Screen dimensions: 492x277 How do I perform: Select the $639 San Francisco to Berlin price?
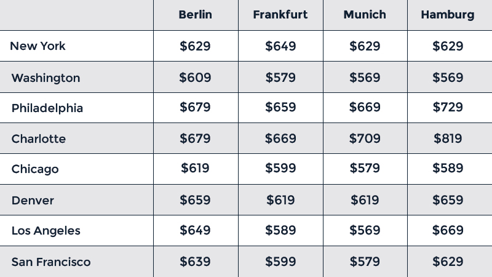pyautogui.click(x=195, y=262)
